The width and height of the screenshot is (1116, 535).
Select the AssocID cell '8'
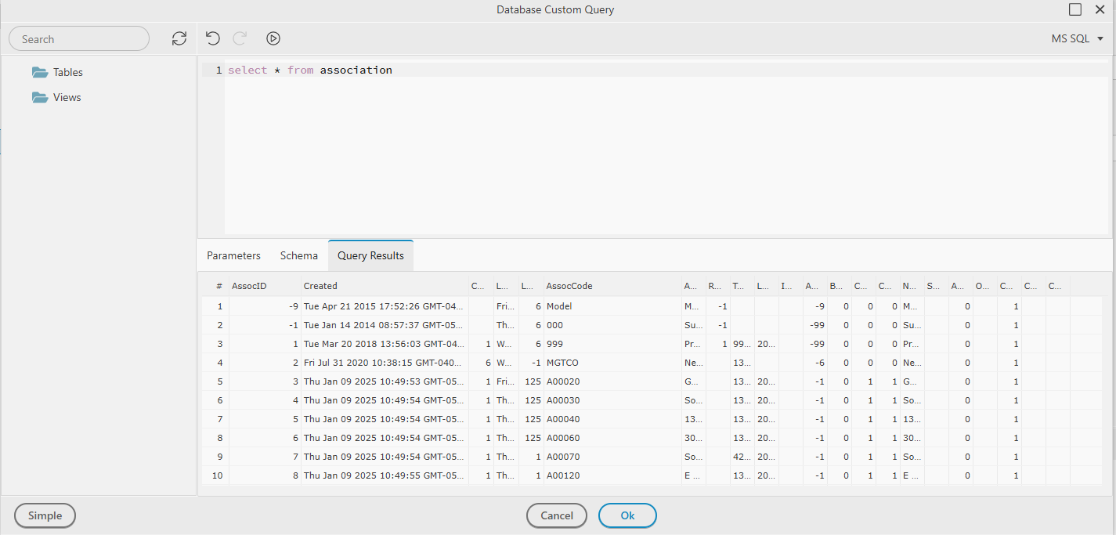pyautogui.click(x=264, y=475)
